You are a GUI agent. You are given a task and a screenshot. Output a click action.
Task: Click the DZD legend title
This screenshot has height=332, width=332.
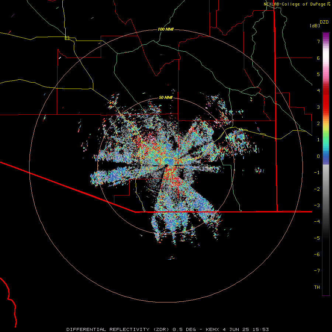324,22
